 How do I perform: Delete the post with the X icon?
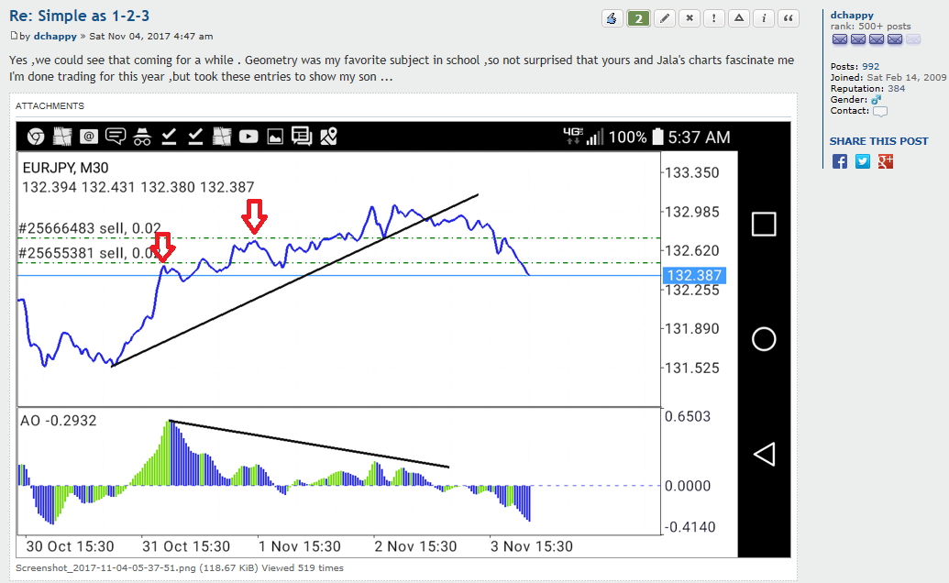click(x=689, y=18)
